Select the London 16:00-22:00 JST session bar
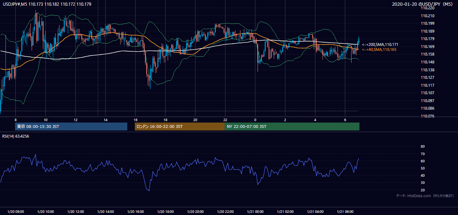458x215 pixels. point(180,126)
